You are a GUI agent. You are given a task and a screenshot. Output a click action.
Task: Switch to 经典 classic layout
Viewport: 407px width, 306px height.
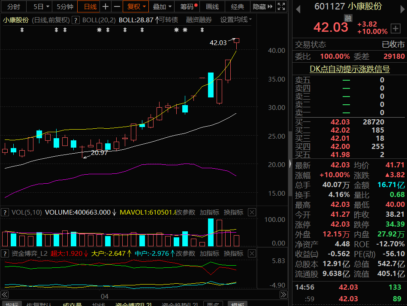[238, 6]
